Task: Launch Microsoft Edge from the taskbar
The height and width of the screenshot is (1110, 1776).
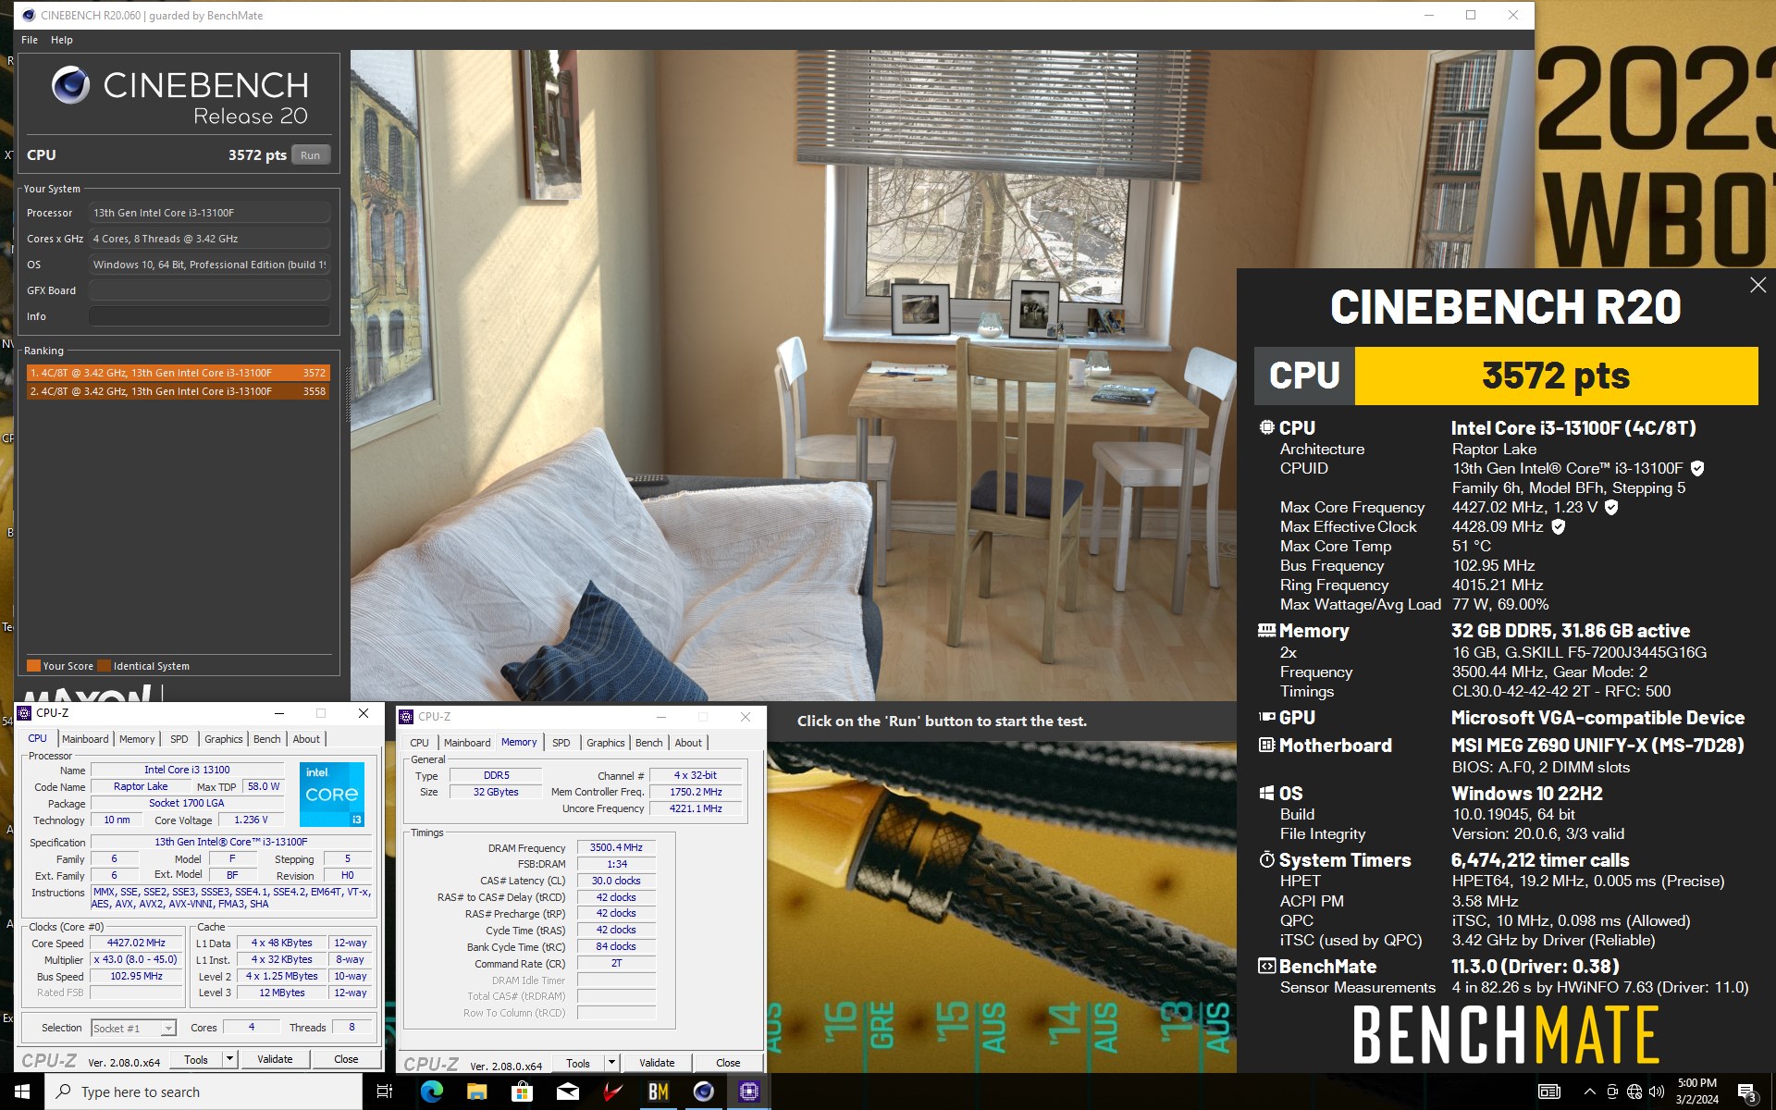Action: click(431, 1091)
